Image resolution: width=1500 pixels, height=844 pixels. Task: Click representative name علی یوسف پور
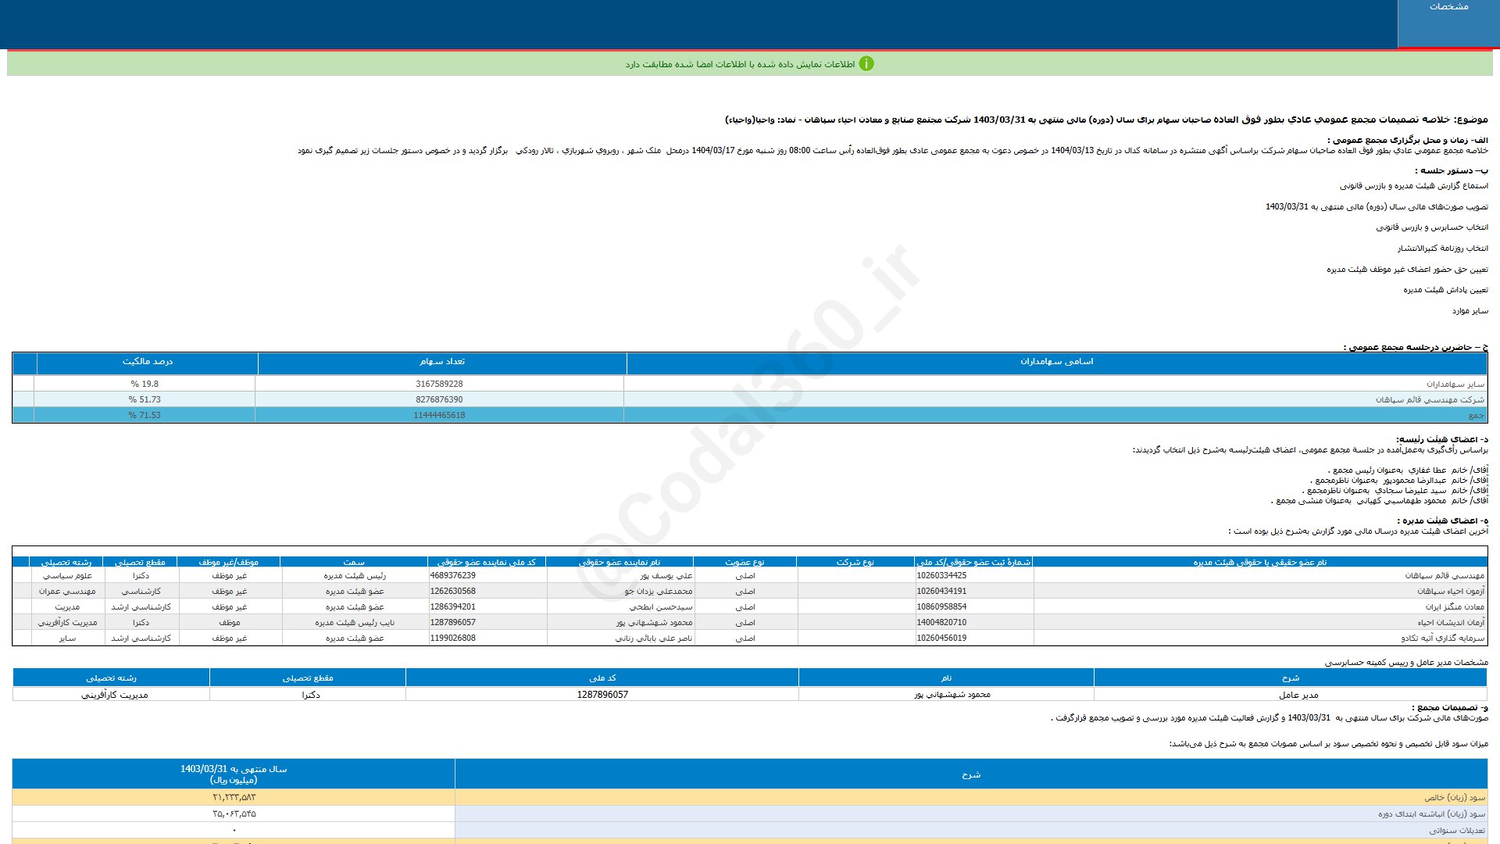[x=666, y=576]
